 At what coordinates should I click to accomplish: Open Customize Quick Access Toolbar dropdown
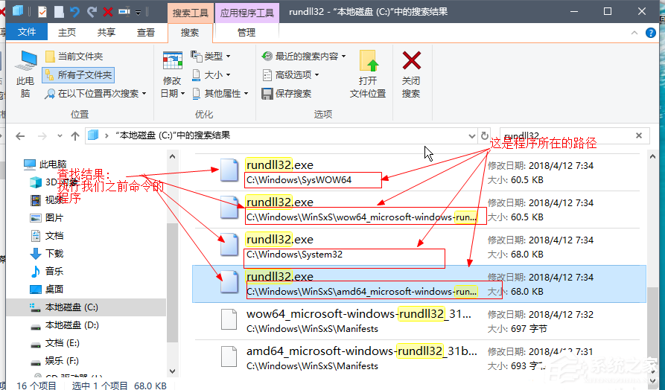tap(138, 13)
